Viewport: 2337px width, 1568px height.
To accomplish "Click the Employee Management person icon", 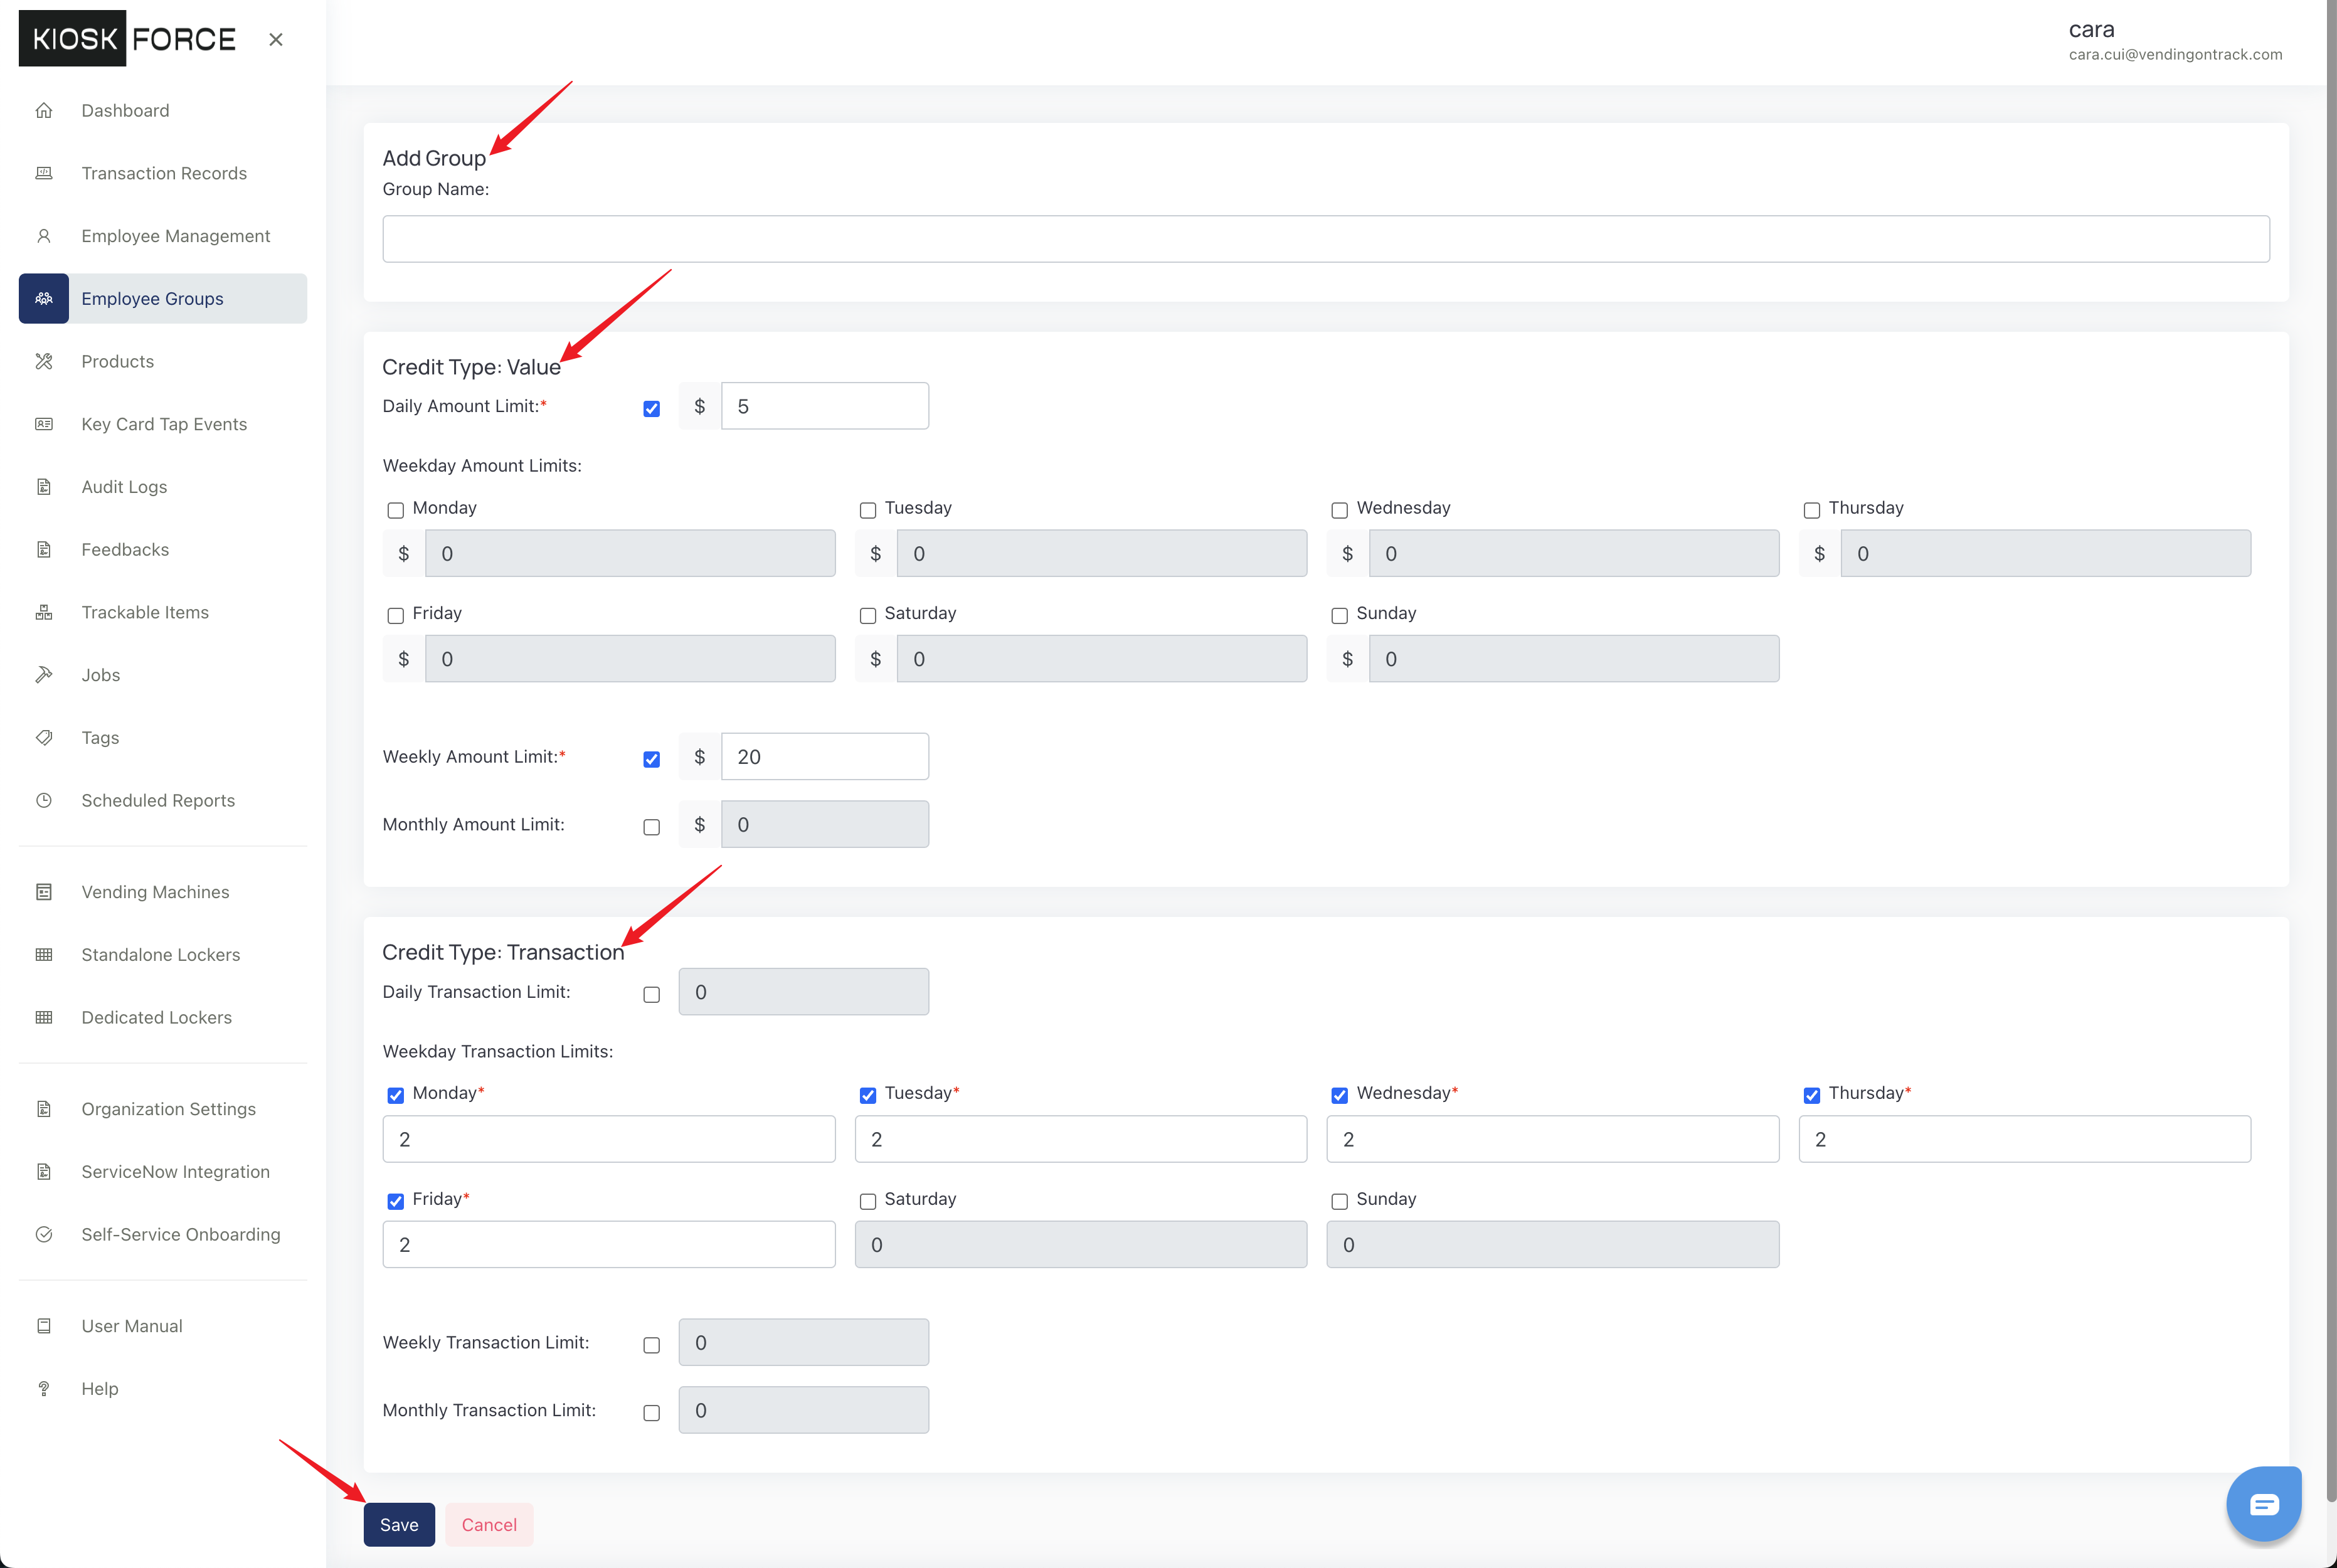I will [x=44, y=236].
